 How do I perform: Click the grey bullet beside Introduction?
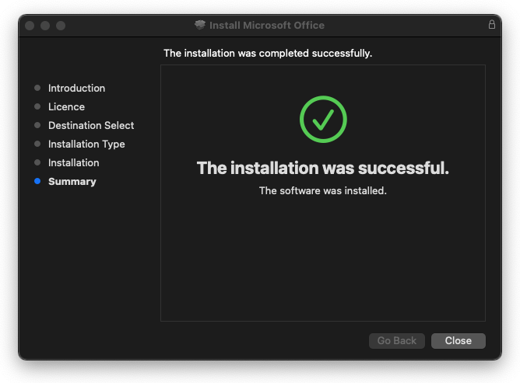[x=37, y=89]
